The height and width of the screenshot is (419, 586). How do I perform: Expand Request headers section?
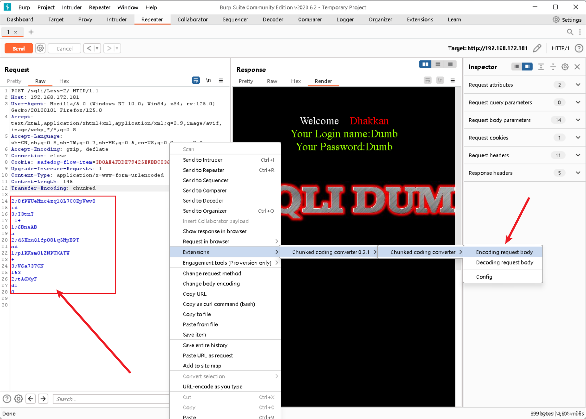point(578,155)
